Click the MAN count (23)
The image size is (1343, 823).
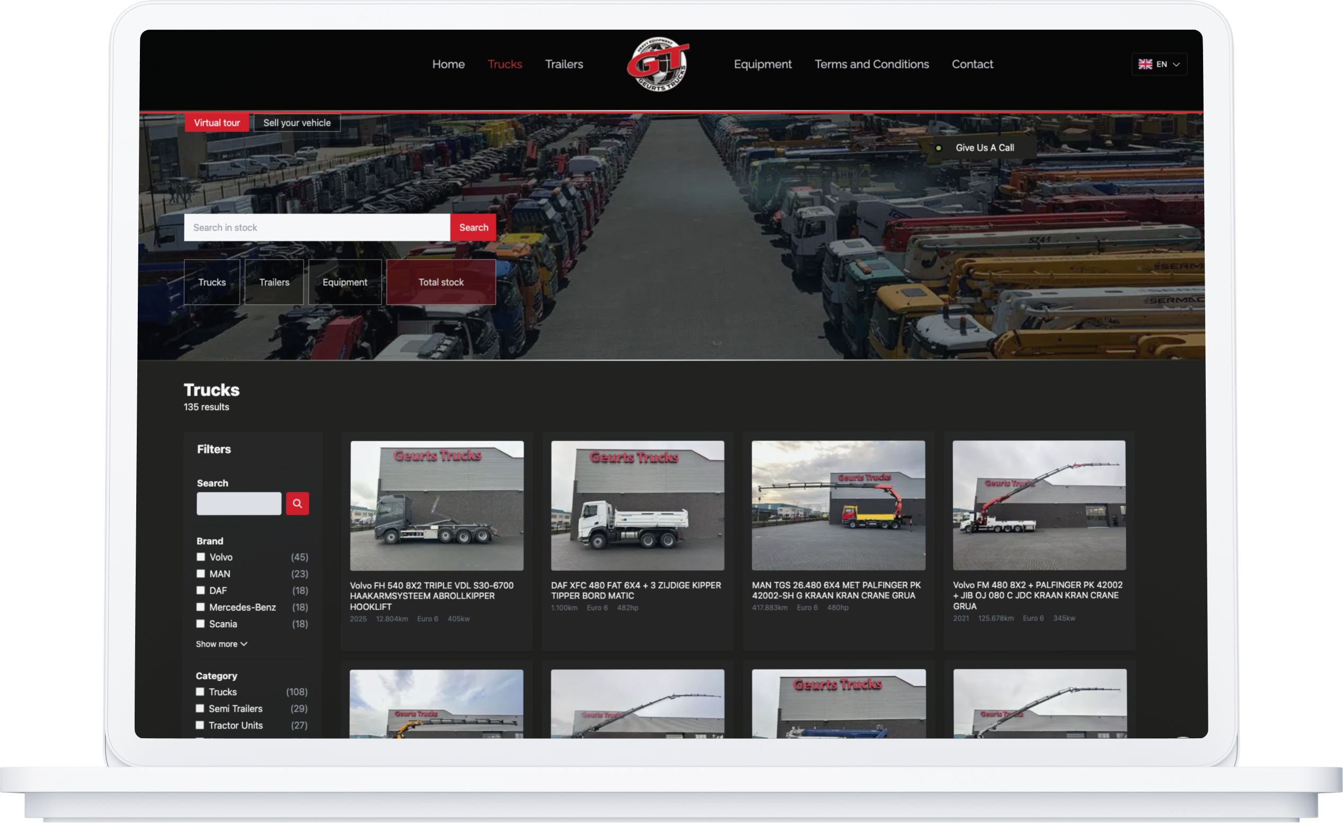pyautogui.click(x=299, y=574)
